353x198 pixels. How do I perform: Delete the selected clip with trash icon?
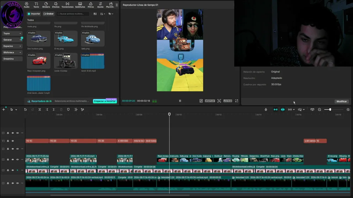(x=61, y=109)
